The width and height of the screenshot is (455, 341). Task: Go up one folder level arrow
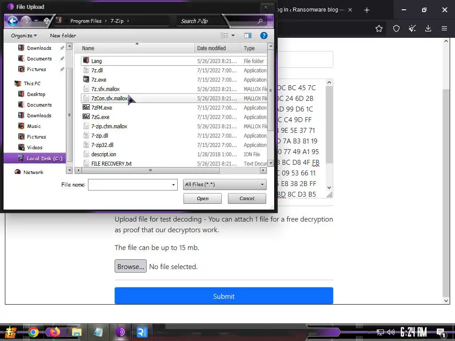pyautogui.click(x=46, y=21)
